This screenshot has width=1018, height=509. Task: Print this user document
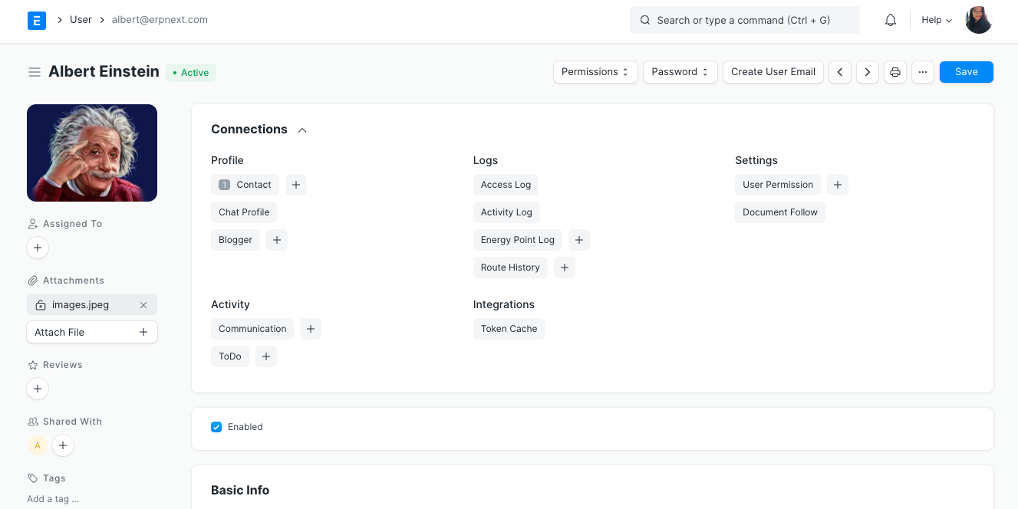[x=895, y=72]
